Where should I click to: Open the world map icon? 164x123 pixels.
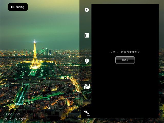point(87,87)
